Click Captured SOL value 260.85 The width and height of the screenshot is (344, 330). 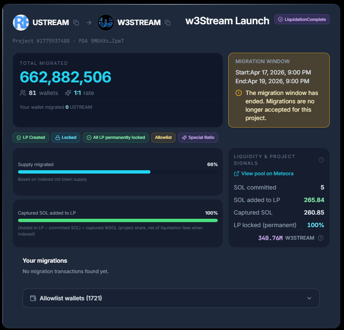click(x=314, y=212)
